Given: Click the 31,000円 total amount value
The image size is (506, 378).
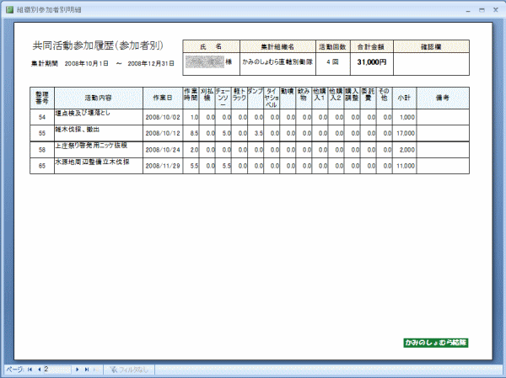Looking at the screenshot, I should pyautogui.click(x=371, y=62).
